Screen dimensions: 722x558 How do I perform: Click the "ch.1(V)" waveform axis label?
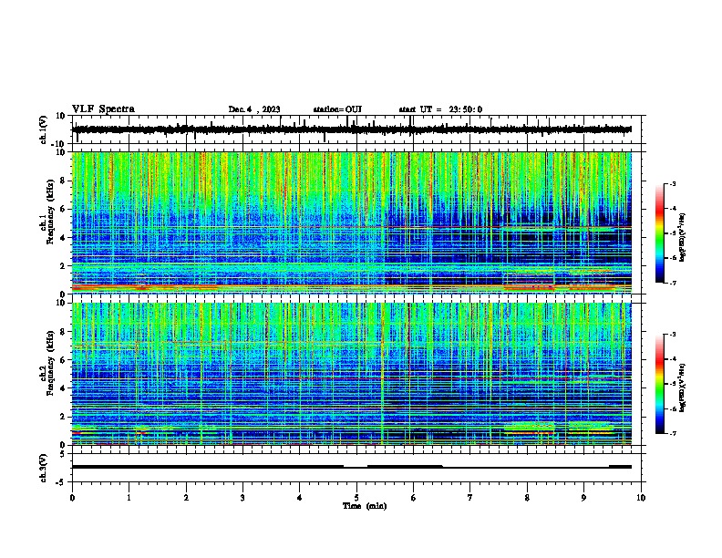(x=44, y=129)
